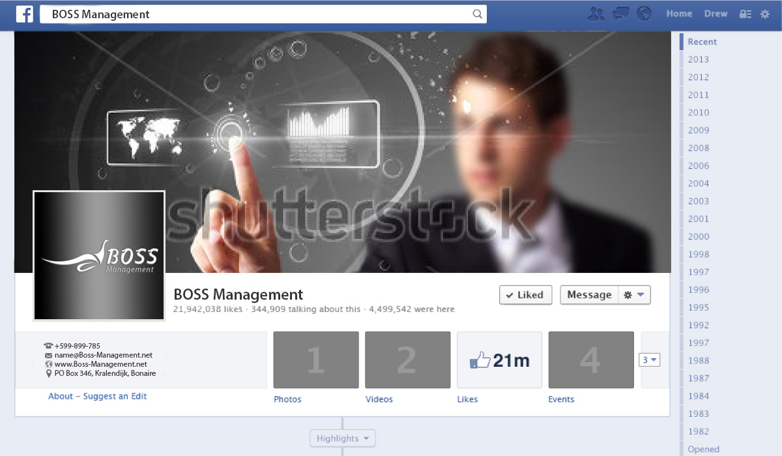Open the gear dropdown next to Message
Viewport: 782px width, 456px height.
point(634,294)
